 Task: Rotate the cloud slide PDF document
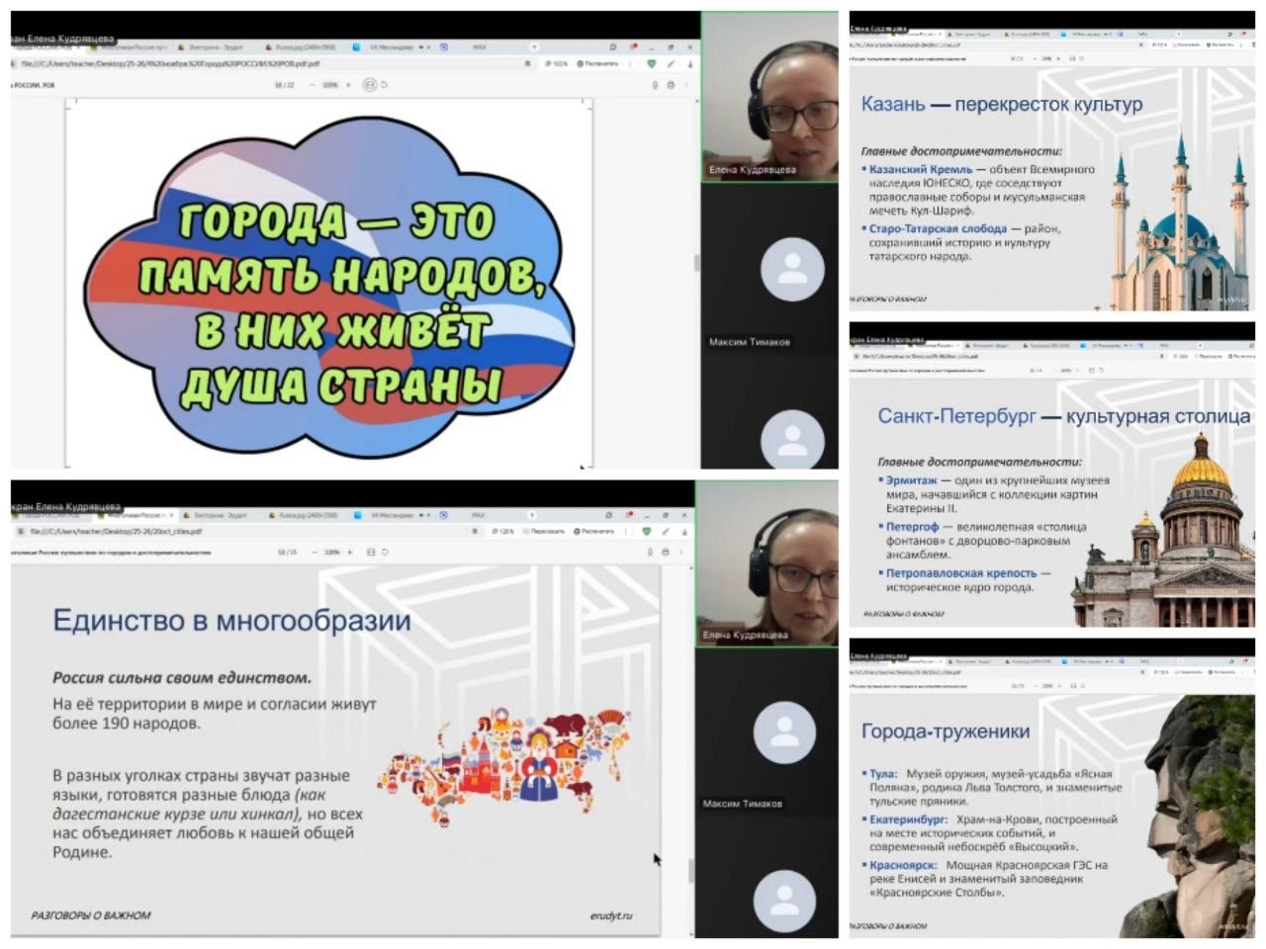click(x=384, y=85)
